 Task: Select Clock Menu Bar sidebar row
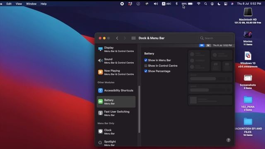(116, 132)
